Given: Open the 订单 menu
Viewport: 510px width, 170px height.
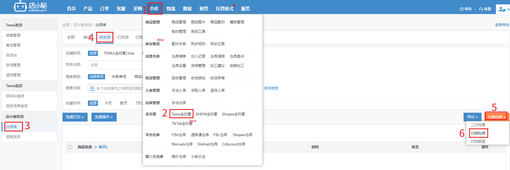Looking at the screenshot, I should tap(104, 9).
